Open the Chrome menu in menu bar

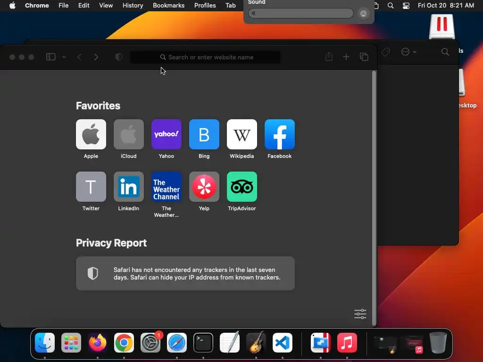pos(37,5)
